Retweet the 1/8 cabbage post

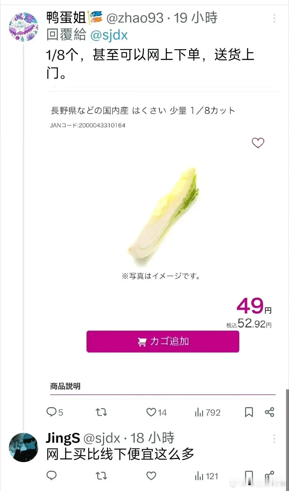pyautogui.click(x=101, y=412)
